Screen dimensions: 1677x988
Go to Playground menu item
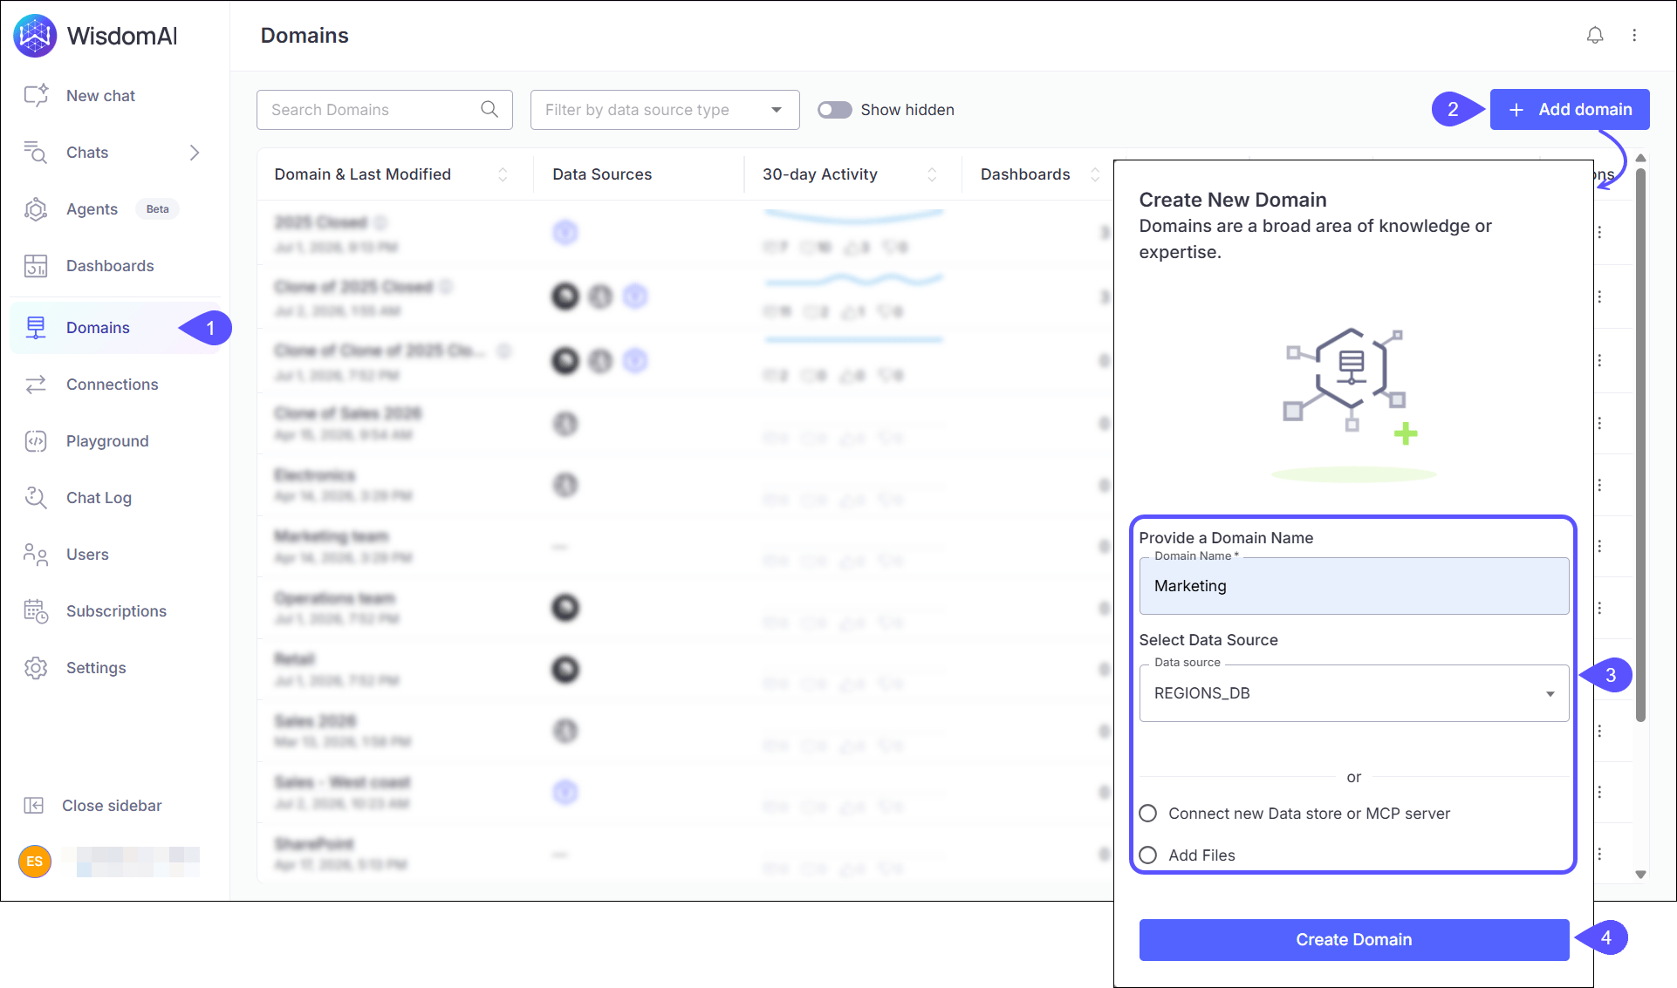coord(107,441)
